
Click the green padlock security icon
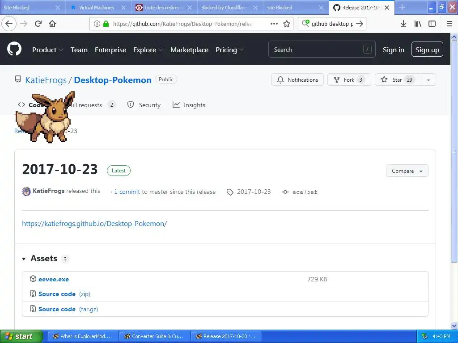coord(106,24)
